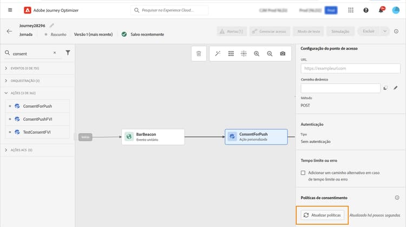The width and height of the screenshot is (406, 227).
Task: Toggle the grid display on canvas toolbar
Action: (231, 53)
